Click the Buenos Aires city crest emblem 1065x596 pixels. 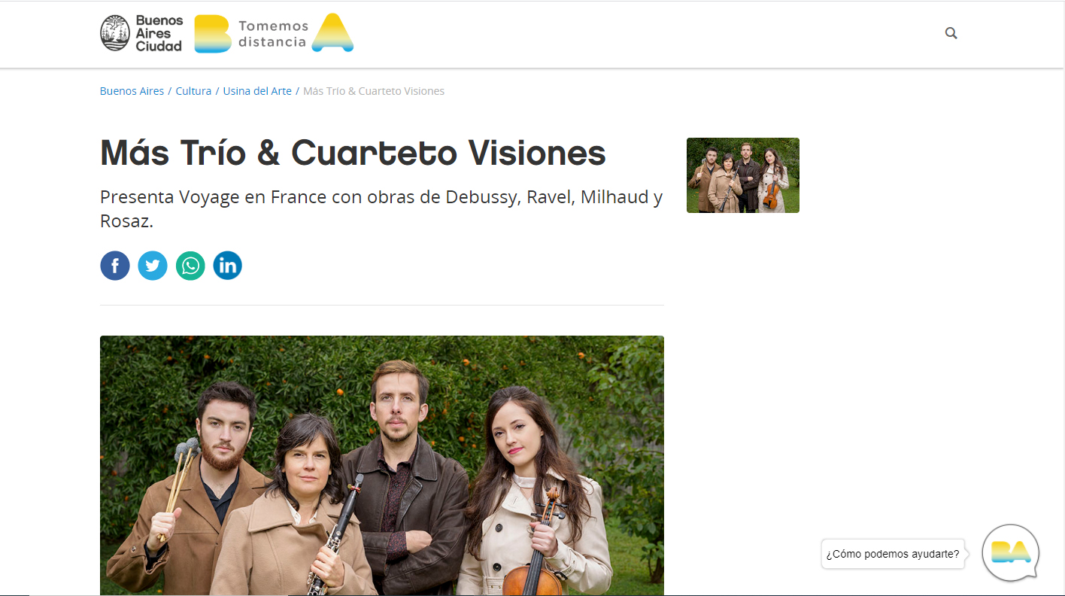[x=115, y=33]
